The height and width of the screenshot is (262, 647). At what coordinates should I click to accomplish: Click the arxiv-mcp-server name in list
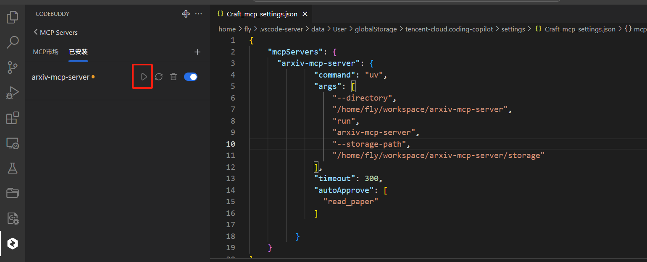60,77
